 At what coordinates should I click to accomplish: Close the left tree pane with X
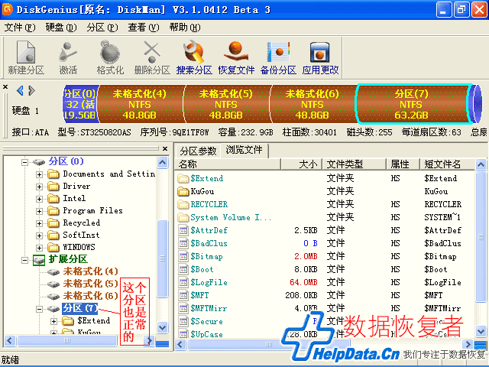click(x=165, y=149)
